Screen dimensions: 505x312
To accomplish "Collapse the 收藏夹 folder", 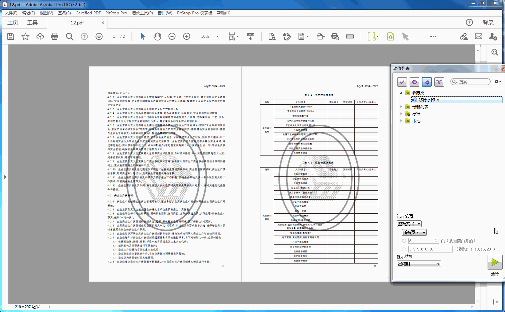I will (401, 93).
